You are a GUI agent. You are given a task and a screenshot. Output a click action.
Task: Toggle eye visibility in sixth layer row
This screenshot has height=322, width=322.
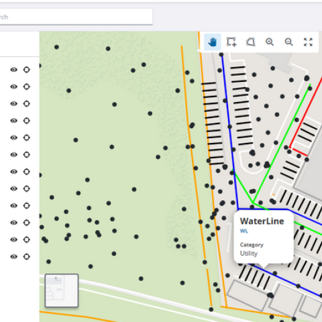pos(13,154)
